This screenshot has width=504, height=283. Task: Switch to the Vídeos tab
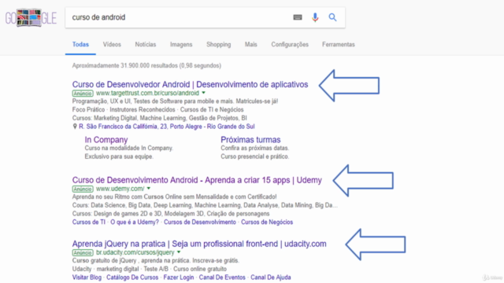(112, 45)
